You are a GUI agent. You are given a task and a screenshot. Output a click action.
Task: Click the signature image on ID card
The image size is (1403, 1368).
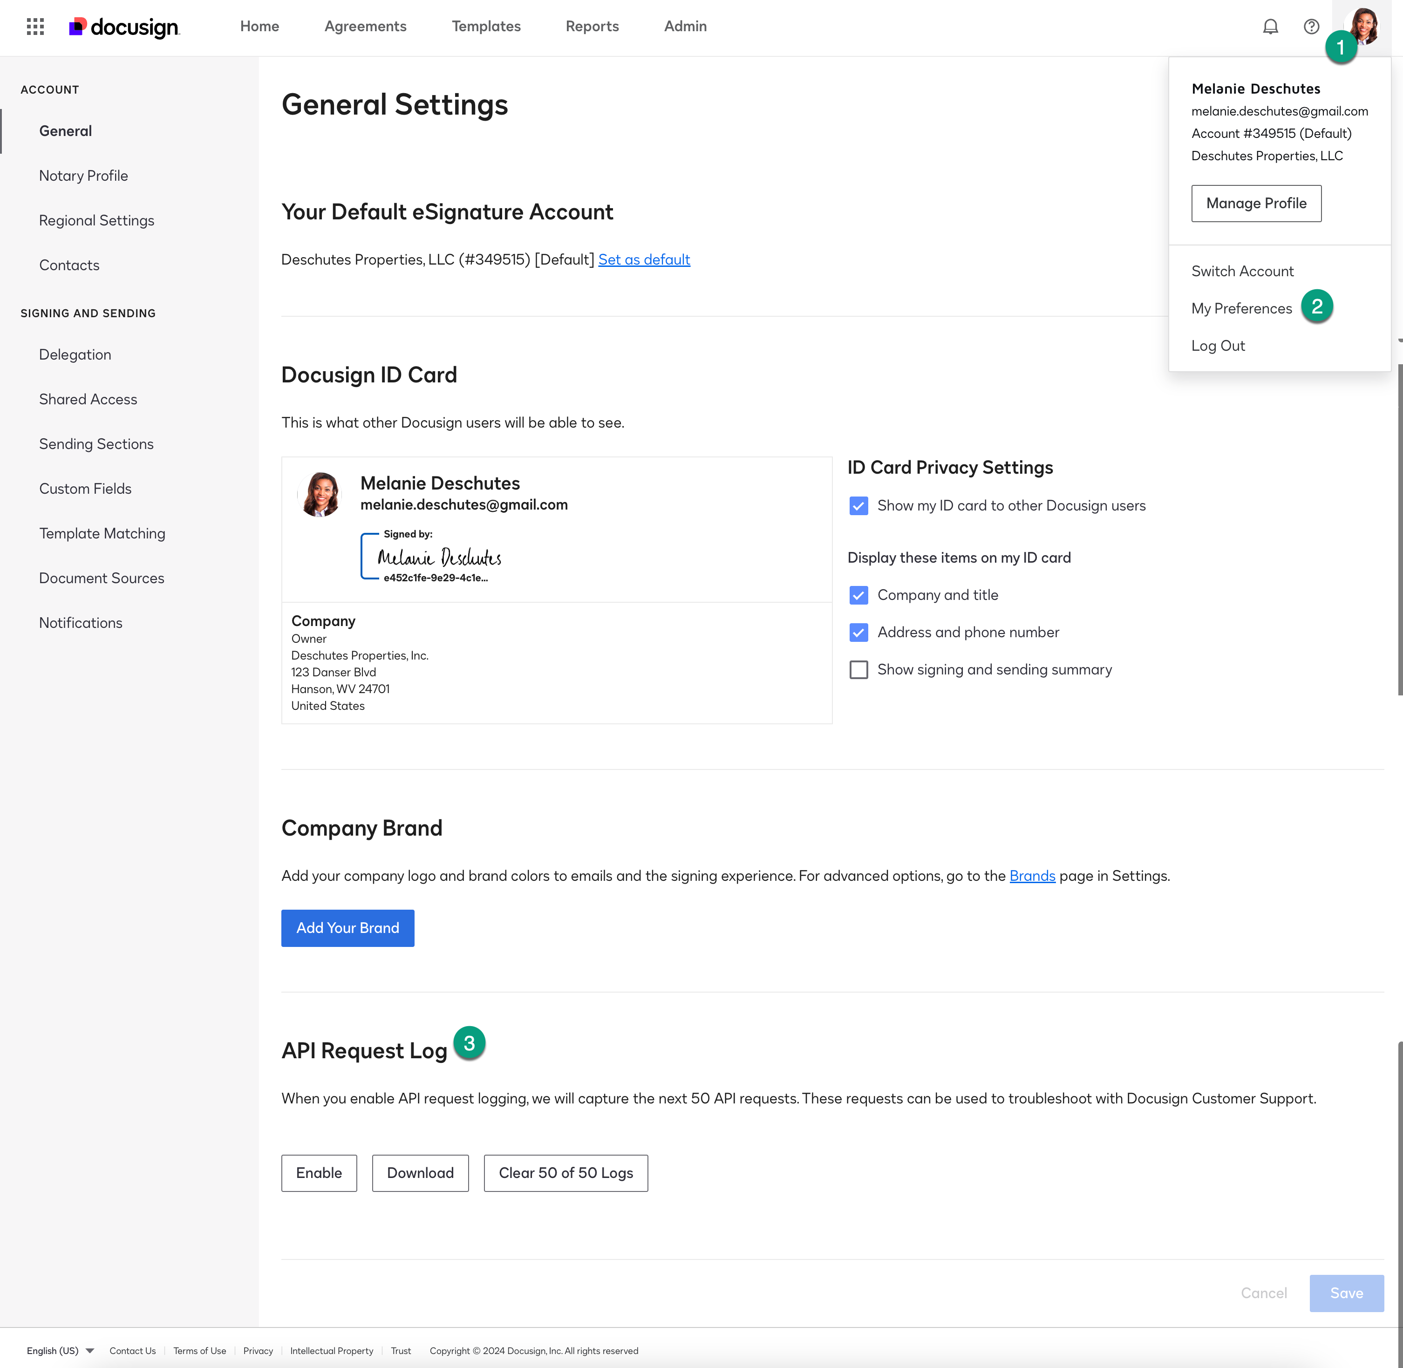pos(438,558)
